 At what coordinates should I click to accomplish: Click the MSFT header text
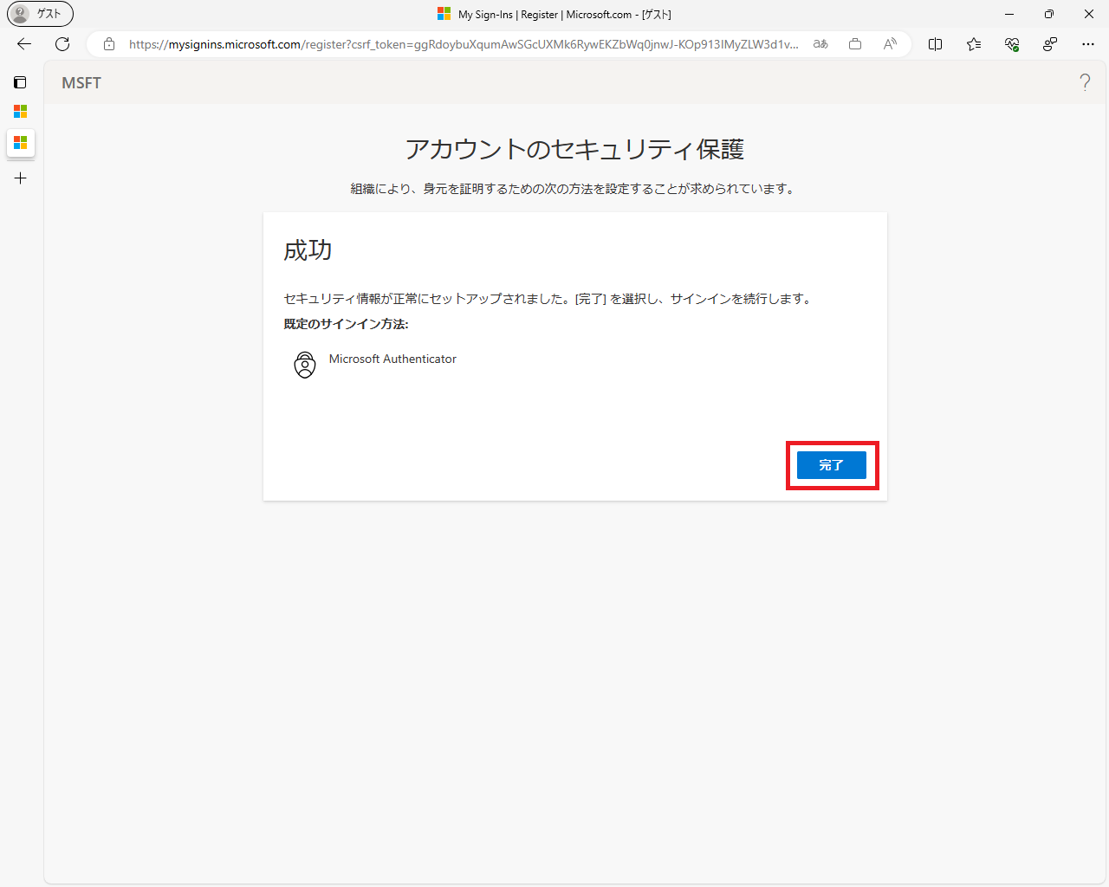pos(81,83)
